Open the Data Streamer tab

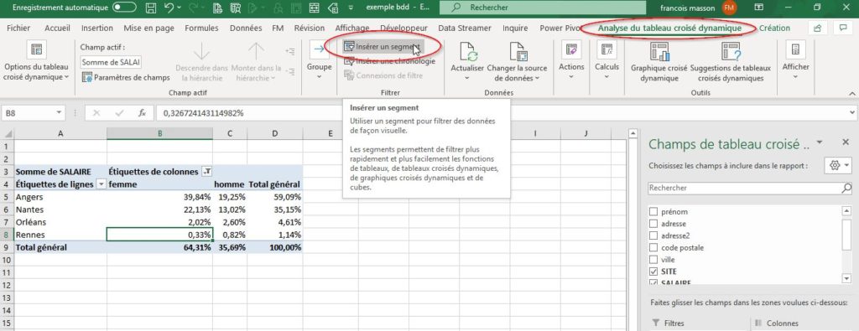click(x=465, y=28)
